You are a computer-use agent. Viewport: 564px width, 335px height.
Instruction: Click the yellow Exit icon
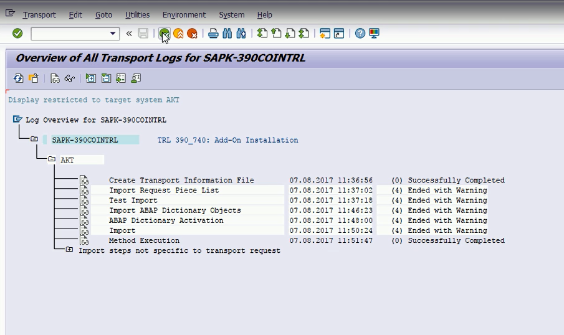click(178, 34)
